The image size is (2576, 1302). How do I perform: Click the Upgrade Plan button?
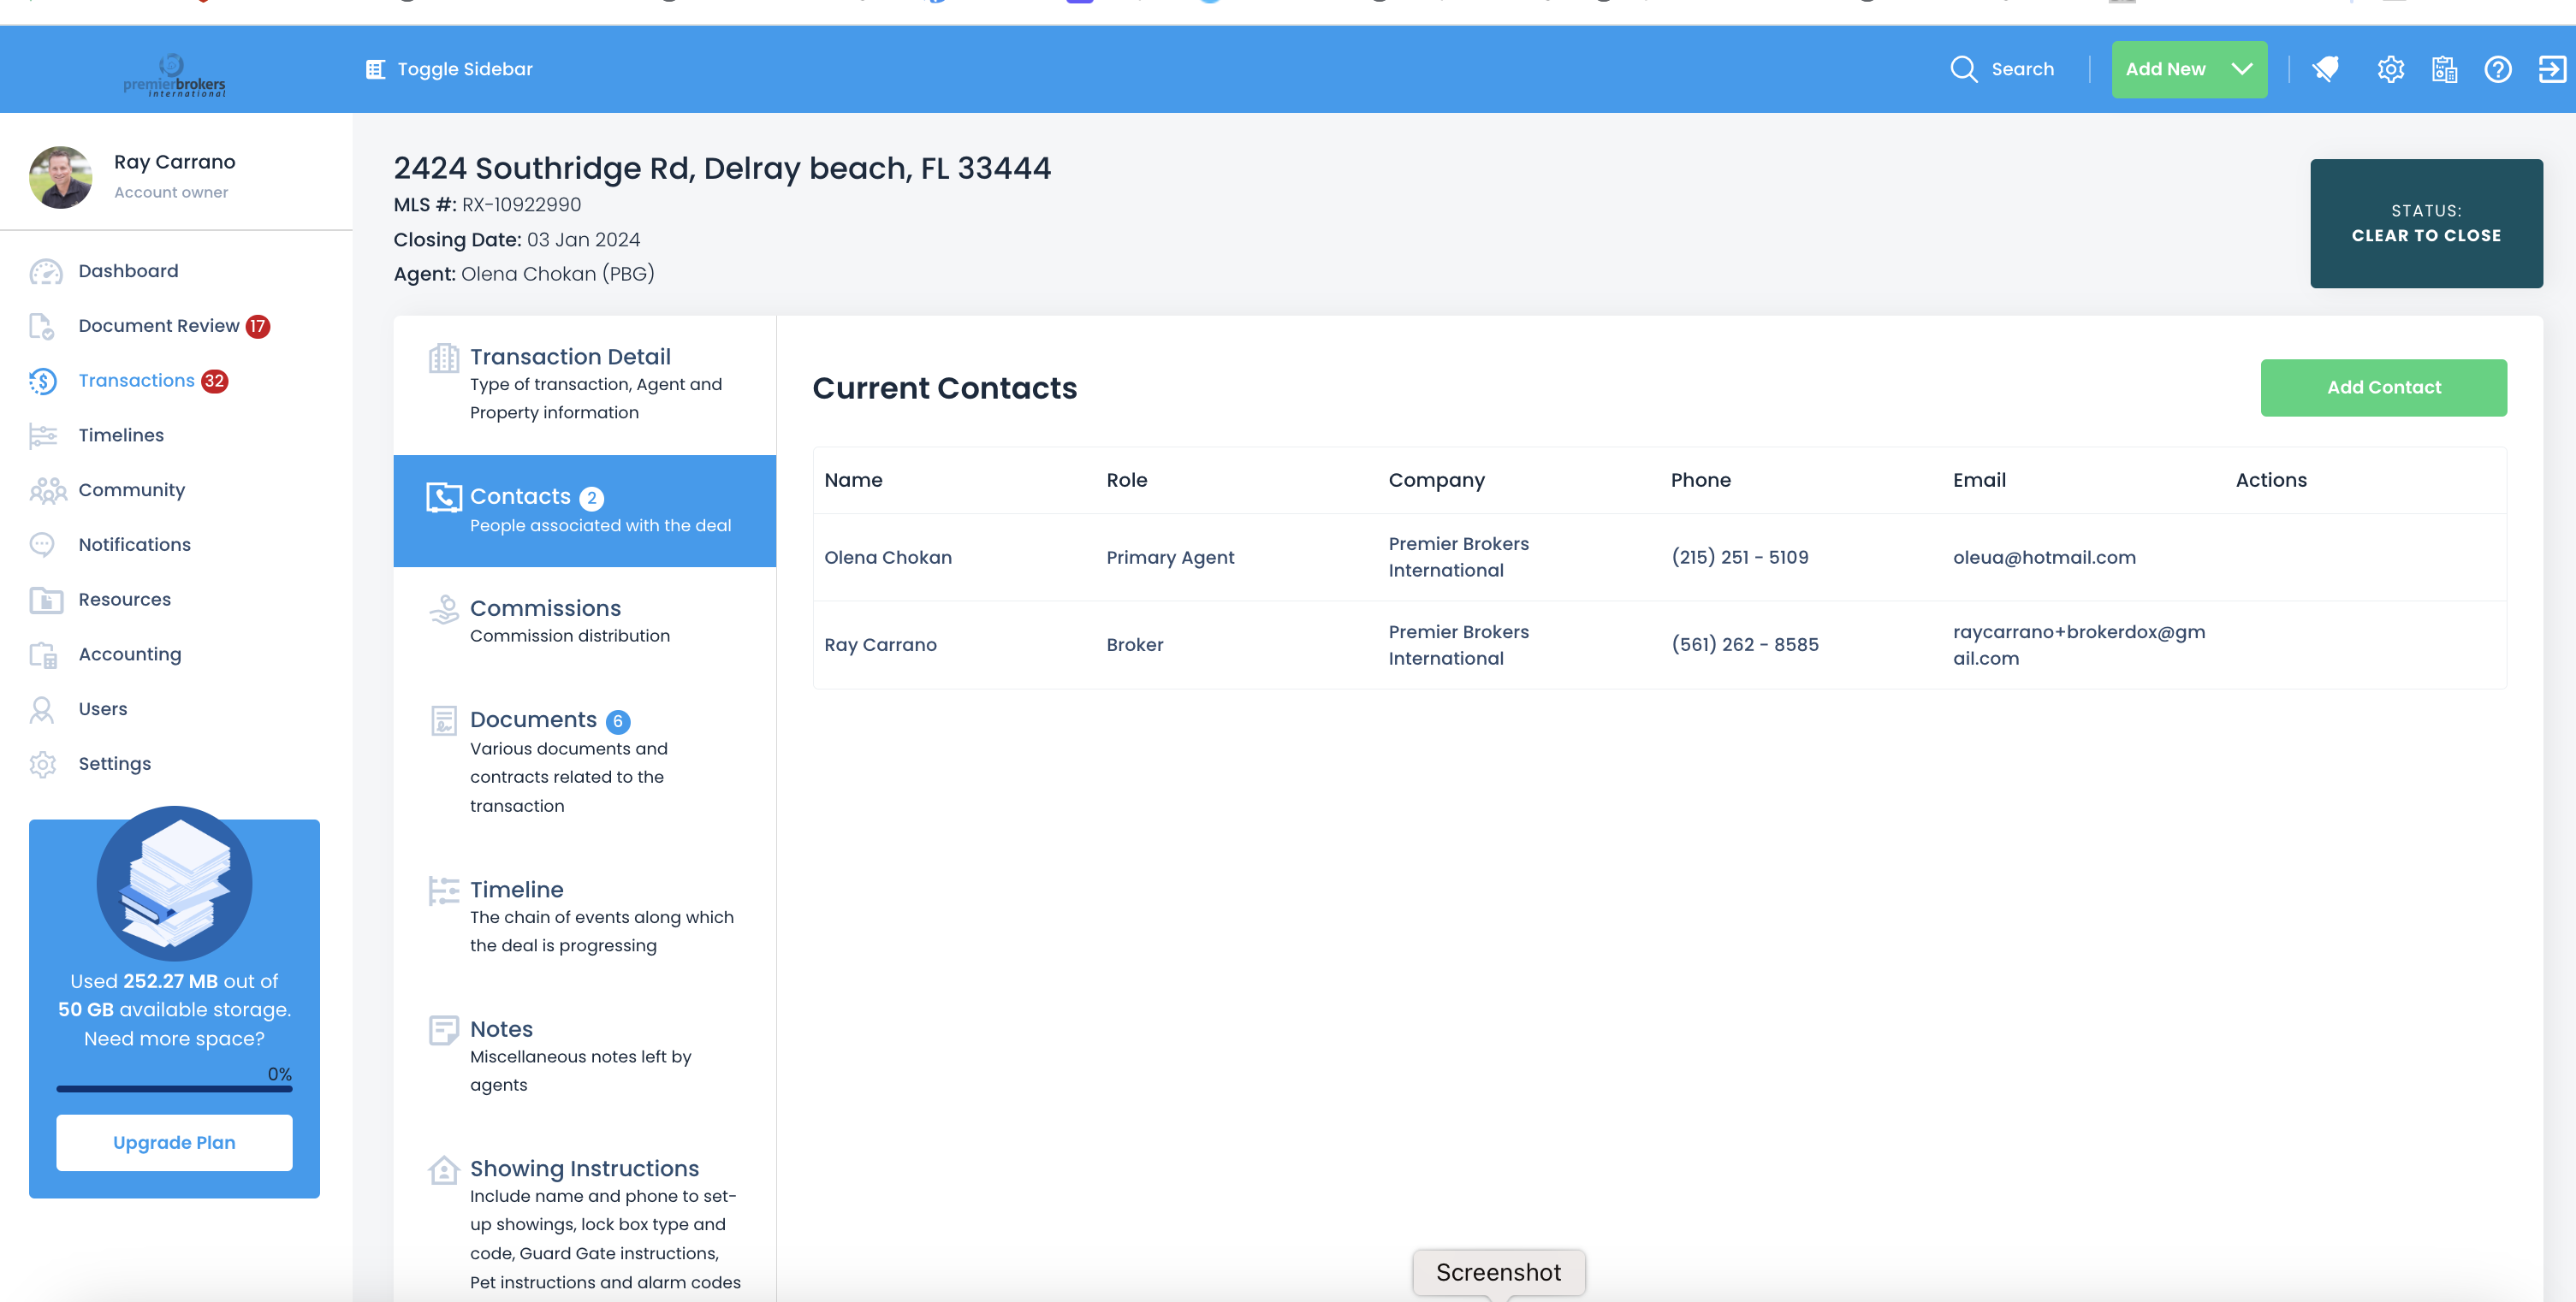pyautogui.click(x=174, y=1143)
